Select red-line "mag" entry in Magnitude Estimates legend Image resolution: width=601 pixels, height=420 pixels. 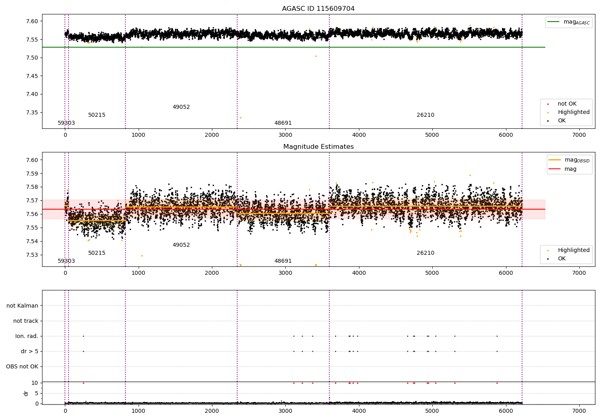[x=563, y=169]
